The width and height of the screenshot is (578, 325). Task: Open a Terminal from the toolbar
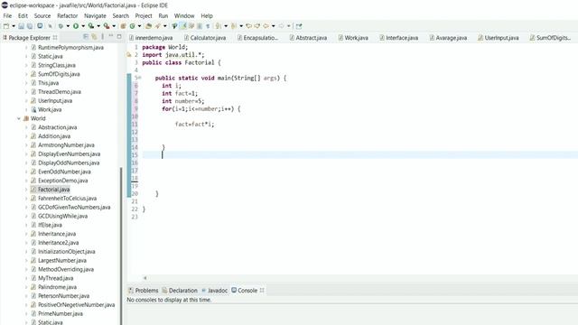pyautogui.click(x=40, y=26)
